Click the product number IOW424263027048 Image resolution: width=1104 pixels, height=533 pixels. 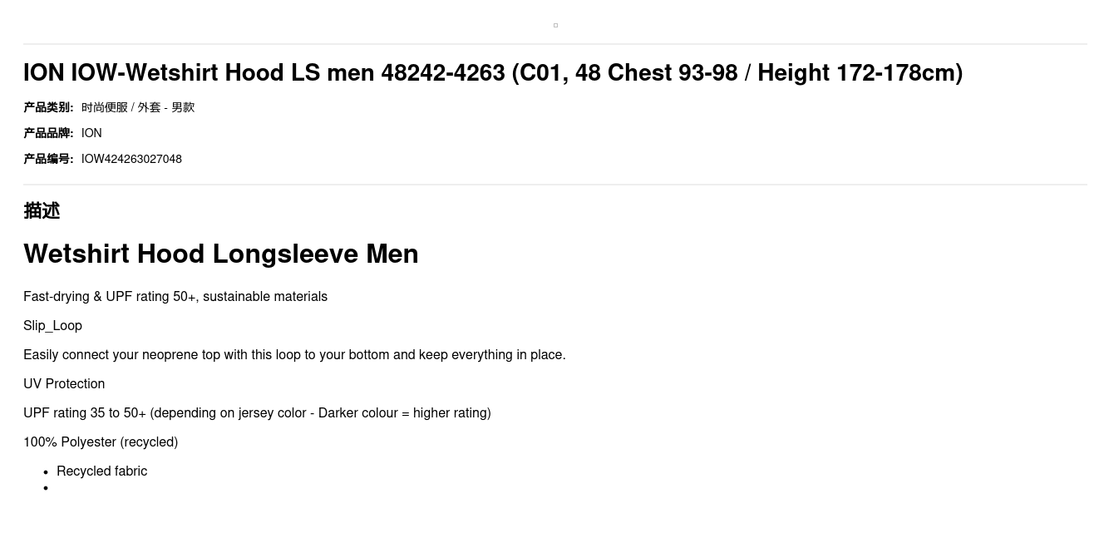[x=131, y=159]
